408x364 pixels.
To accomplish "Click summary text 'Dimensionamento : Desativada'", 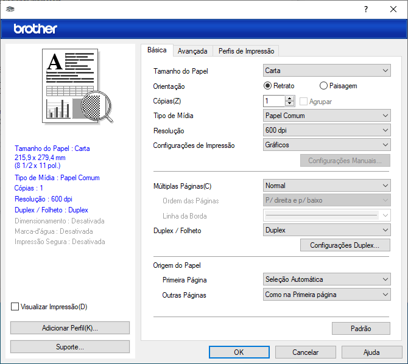I will (60, 221).
